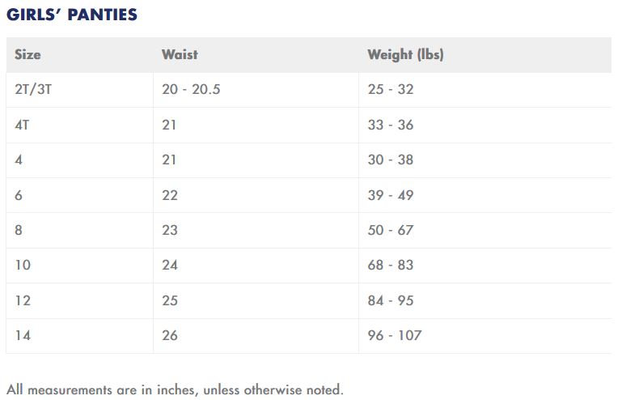The height and width of the screenshot is (400, 618).
Task: Click the 2T/3T size cell
Action: (33, 90)
